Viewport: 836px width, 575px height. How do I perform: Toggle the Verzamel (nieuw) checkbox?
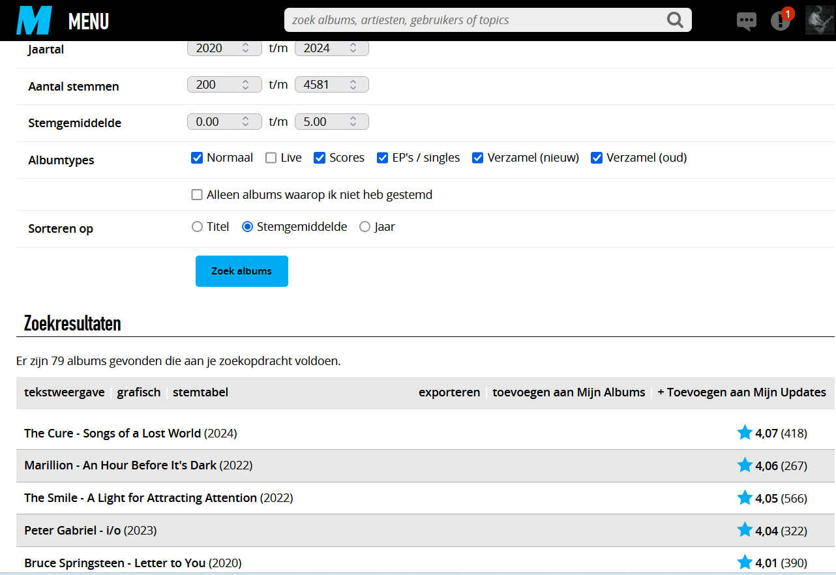click(x=478, y=158)
